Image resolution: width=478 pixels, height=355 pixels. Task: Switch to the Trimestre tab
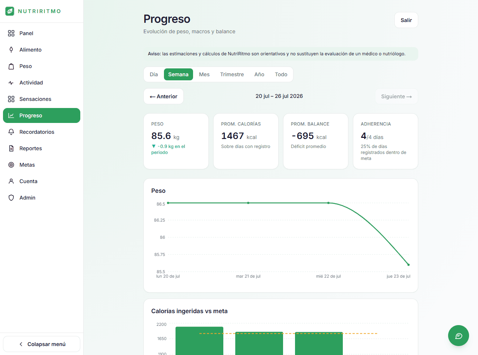point(232,74)
